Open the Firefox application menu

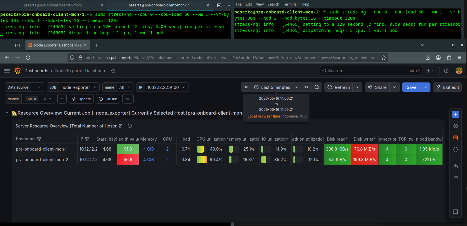coord(459,58)
